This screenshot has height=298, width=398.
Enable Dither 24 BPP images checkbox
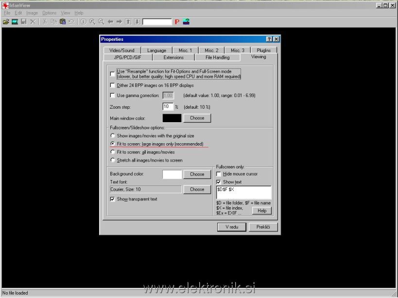(x=112, y=85)
